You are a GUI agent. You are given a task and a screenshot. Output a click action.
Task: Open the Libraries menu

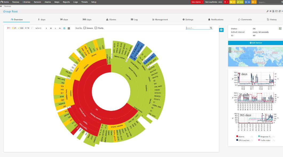click(x=26, y=2)
